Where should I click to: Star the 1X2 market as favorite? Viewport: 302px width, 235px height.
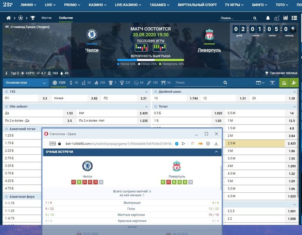pos(7,91)
